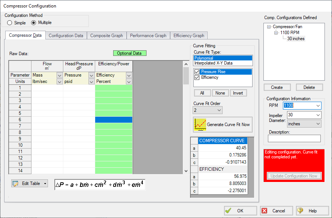This screenshot has height=218, width=332.
Task: Click the red X Cancel icon
Action: coord(265,211)
